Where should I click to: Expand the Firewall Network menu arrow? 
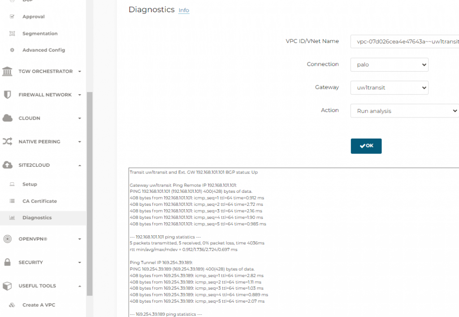(x=80, y=95)
